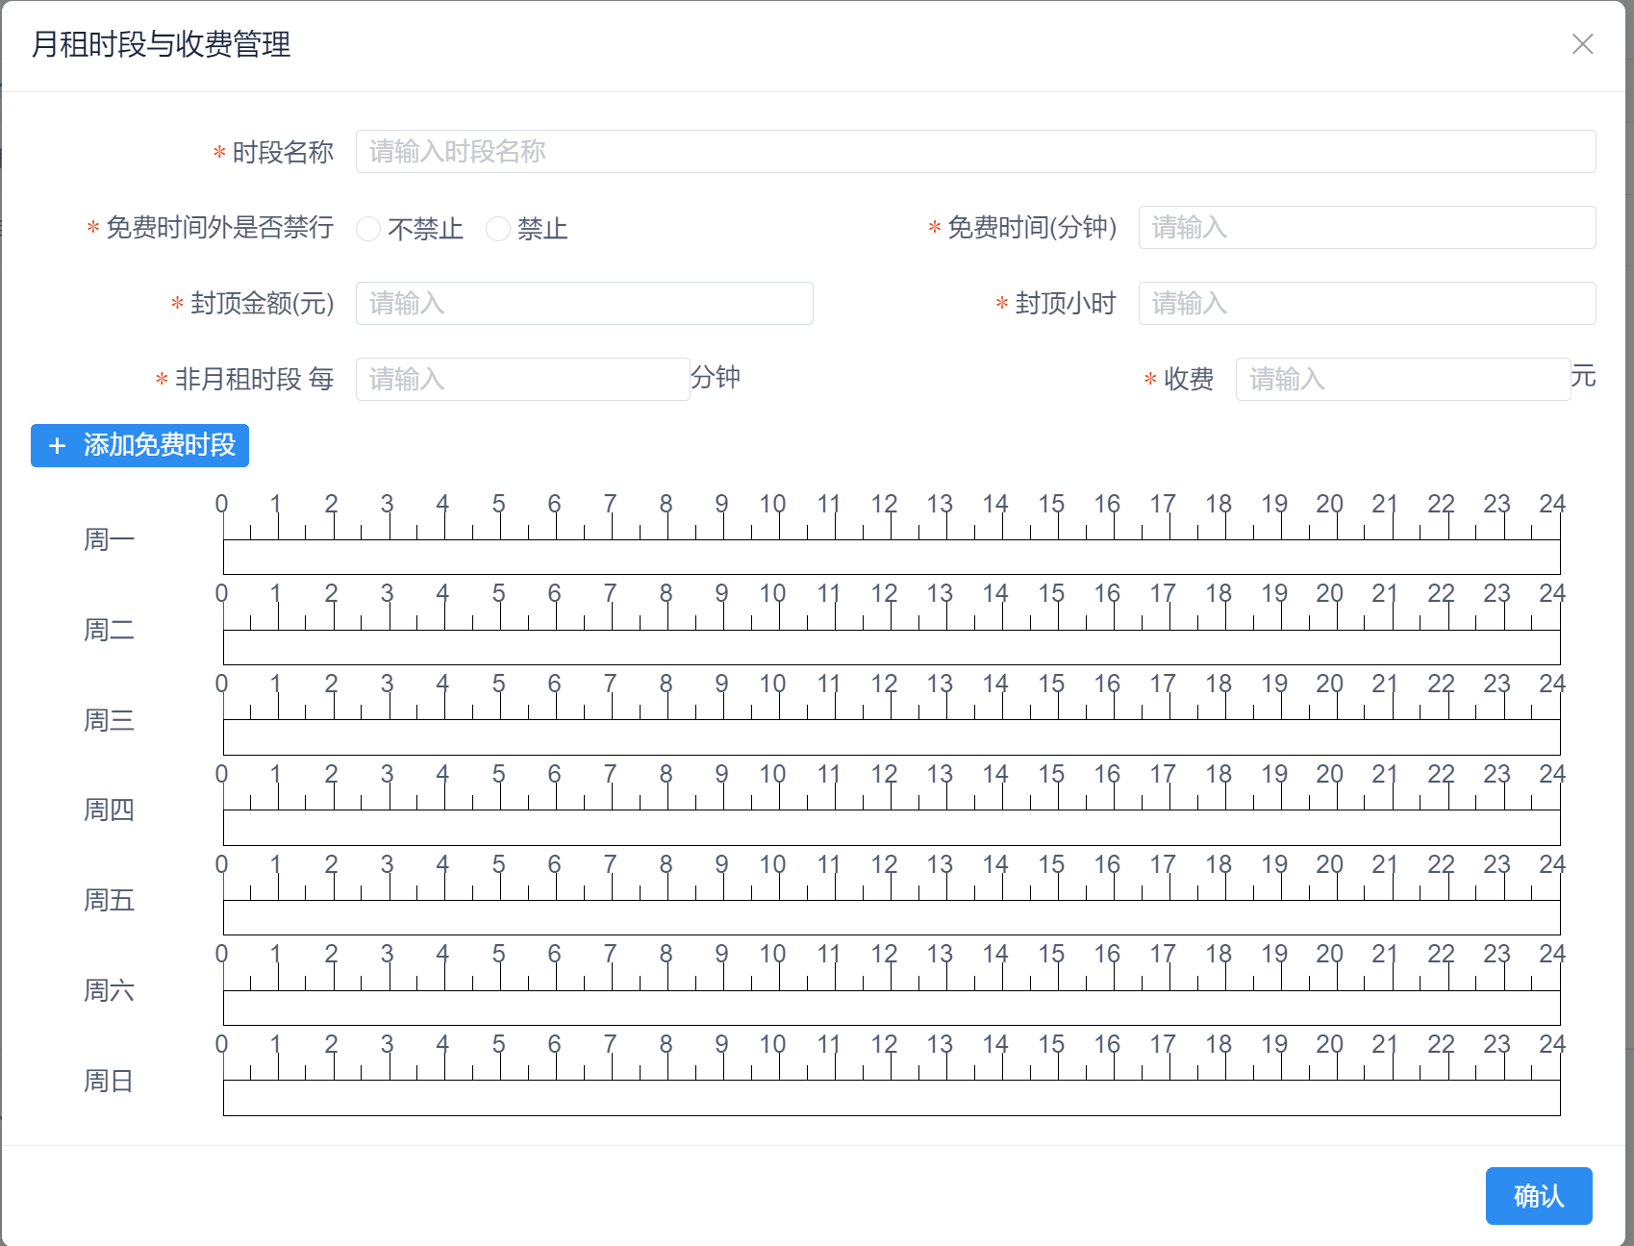1634x1246 pixels.
Task: Focus the 非月租时段 每 minutes input
Action: pos(522,380)
